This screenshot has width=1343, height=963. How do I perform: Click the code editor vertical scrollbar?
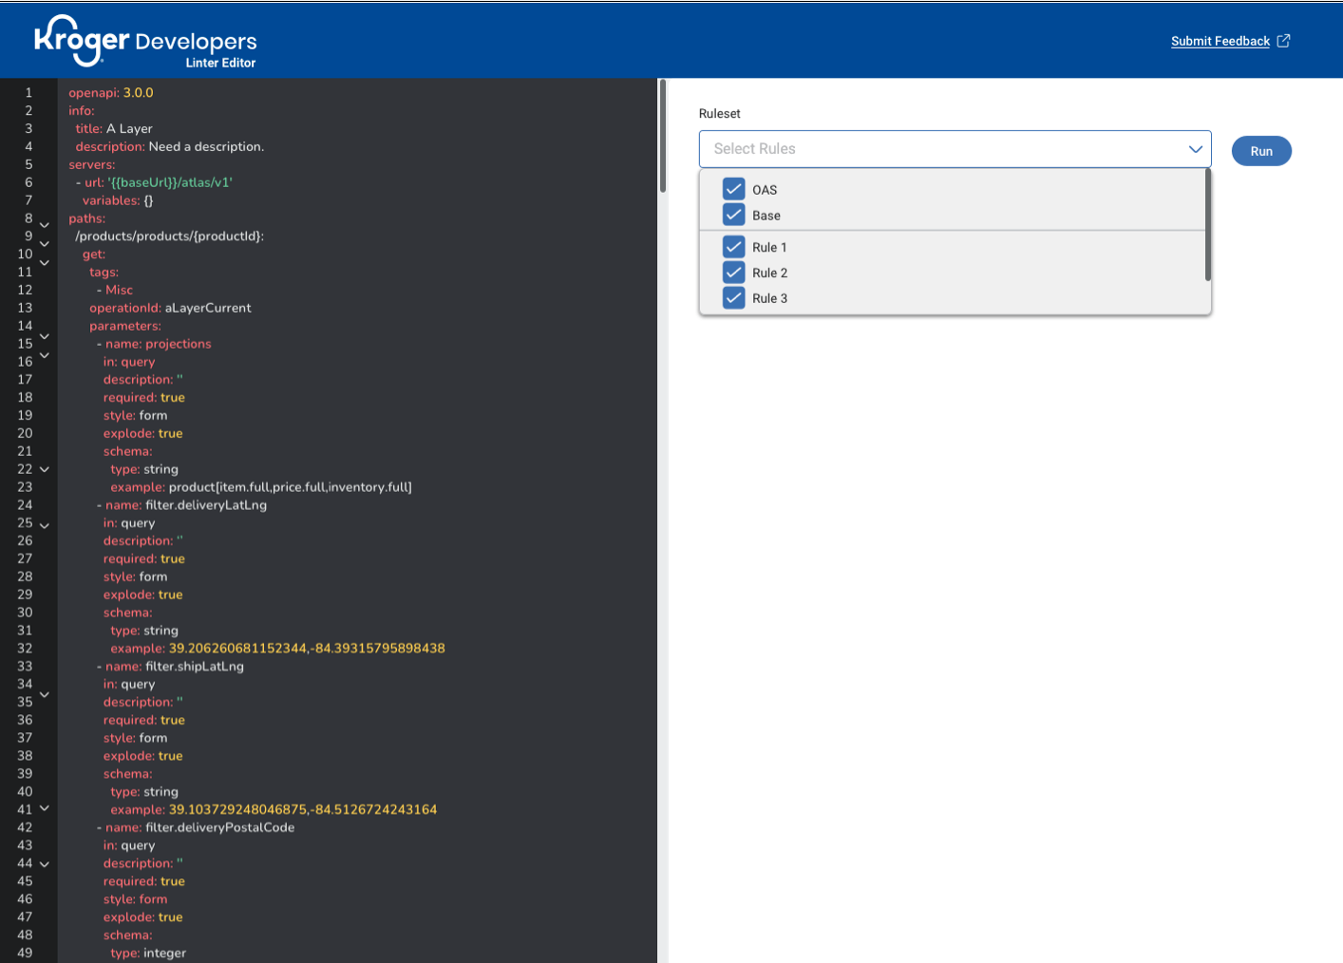(662, 135)
